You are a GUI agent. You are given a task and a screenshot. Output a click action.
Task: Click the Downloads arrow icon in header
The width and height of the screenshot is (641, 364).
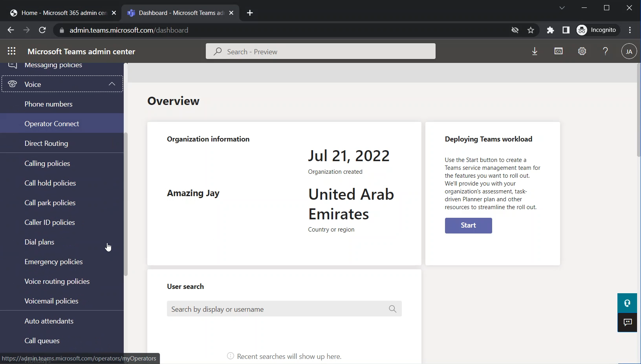[535, 51]
